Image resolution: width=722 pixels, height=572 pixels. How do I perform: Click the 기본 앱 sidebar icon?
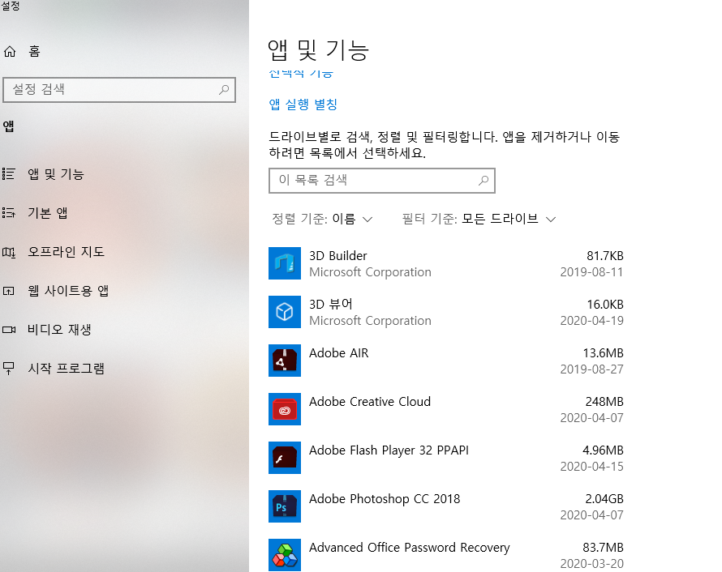point(9,213)
